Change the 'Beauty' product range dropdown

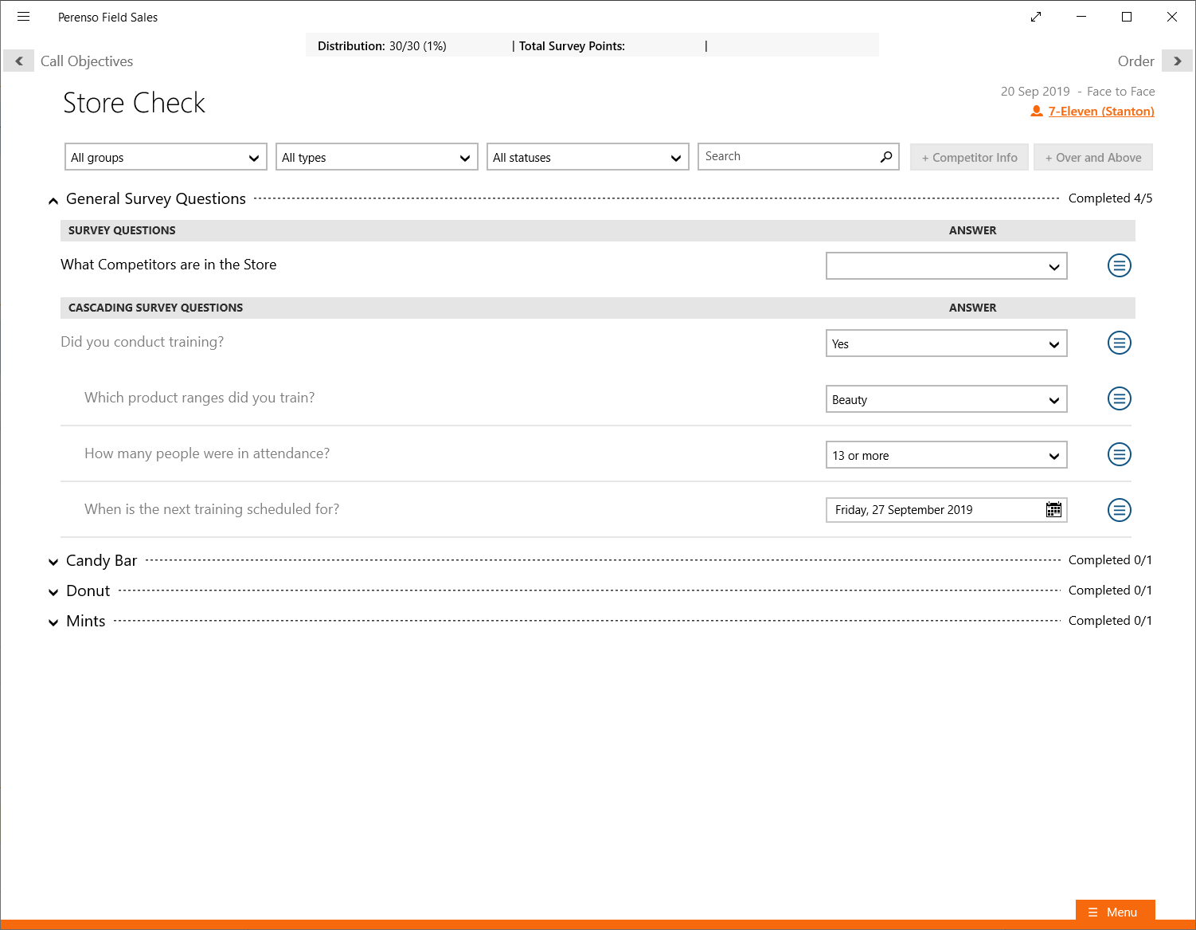coord(947,399)
